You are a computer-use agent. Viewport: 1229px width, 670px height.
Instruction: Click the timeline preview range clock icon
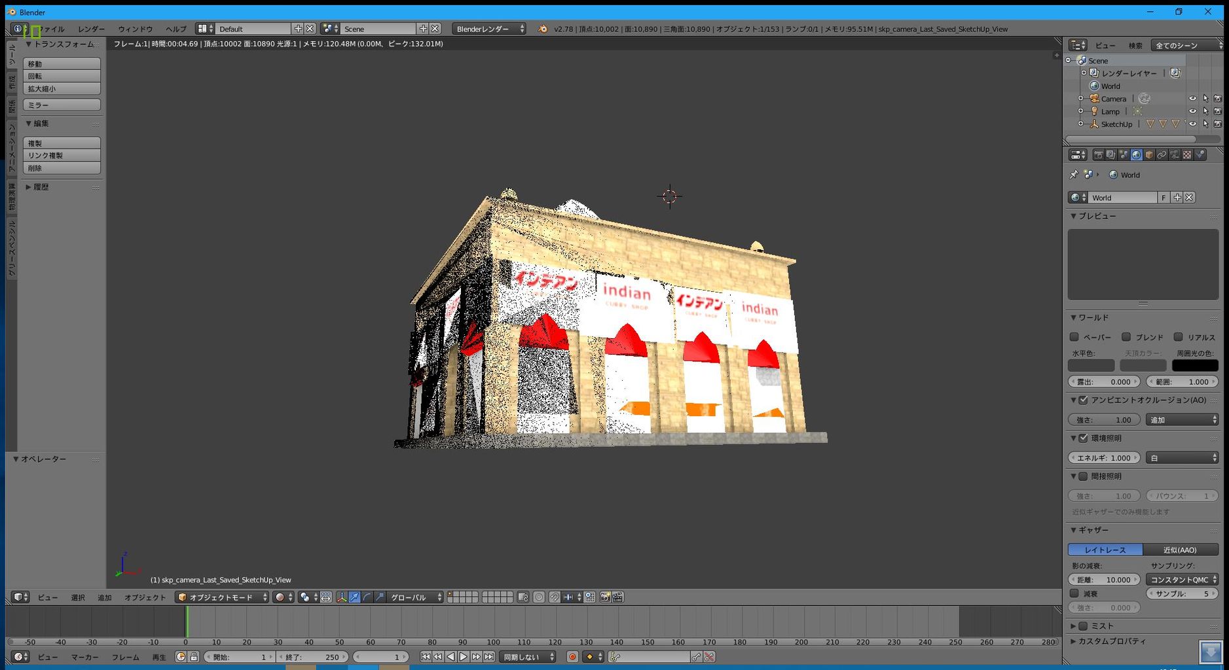pos(181,657)
